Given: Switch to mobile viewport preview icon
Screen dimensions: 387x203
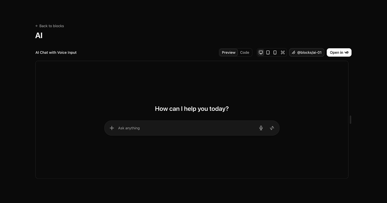Looking at the screenshot, I should [x=275, y=52].
